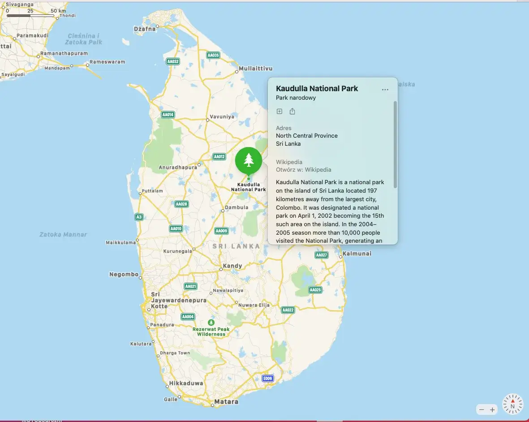This screenshot has height=422, width=529.
Task: Click the Negombo city label
Action: pyautogui.click(x=124, y=274)
